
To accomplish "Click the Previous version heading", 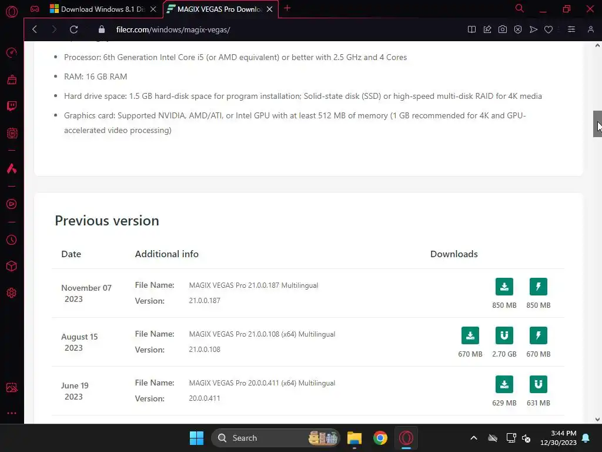I will coord(107,221).
